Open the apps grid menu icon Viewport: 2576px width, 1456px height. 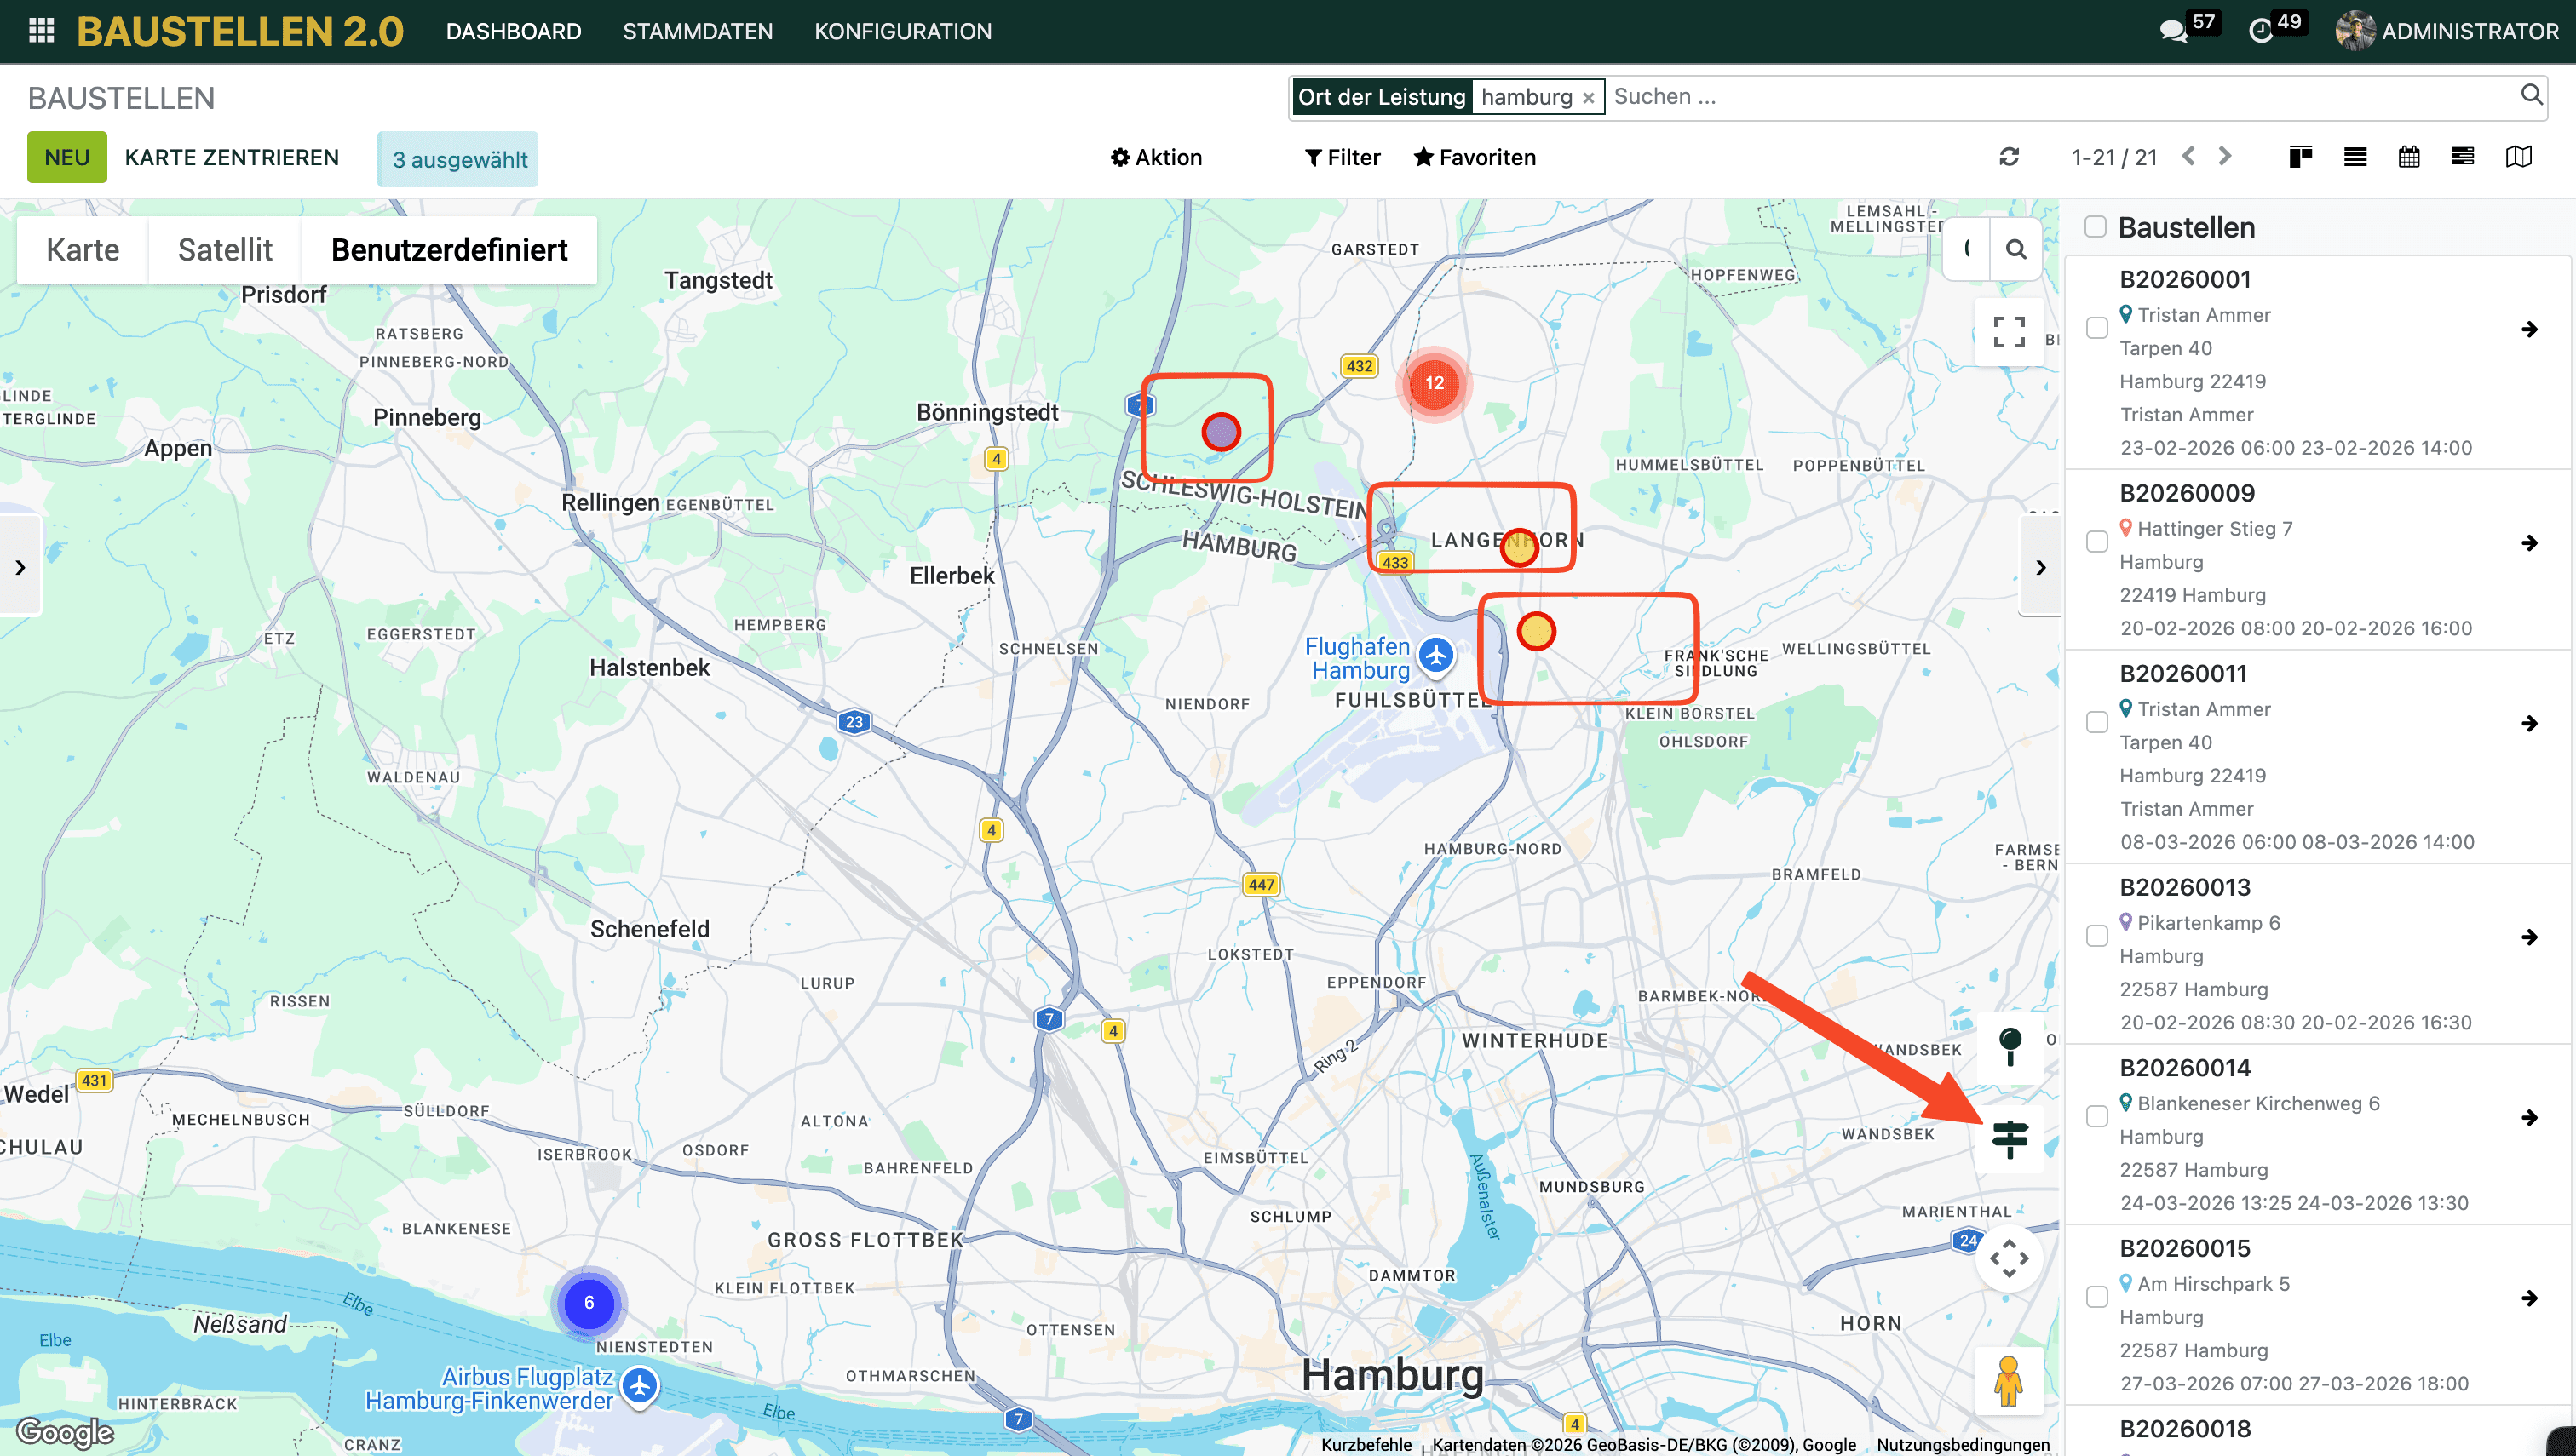coord(41,31)
